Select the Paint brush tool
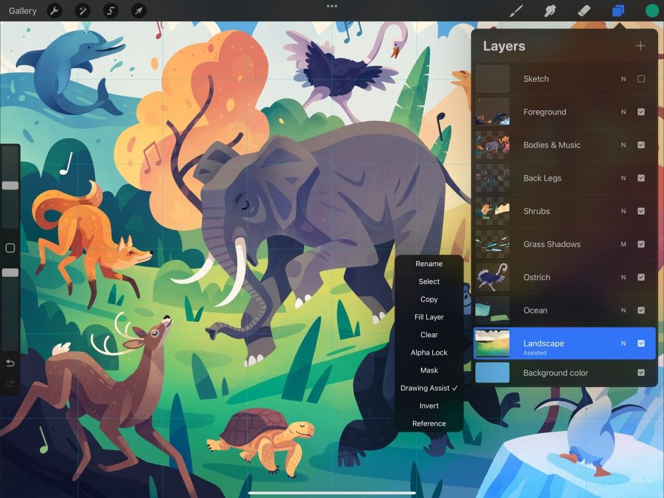The height and width of the screenshot is (498, 664). 516,11
